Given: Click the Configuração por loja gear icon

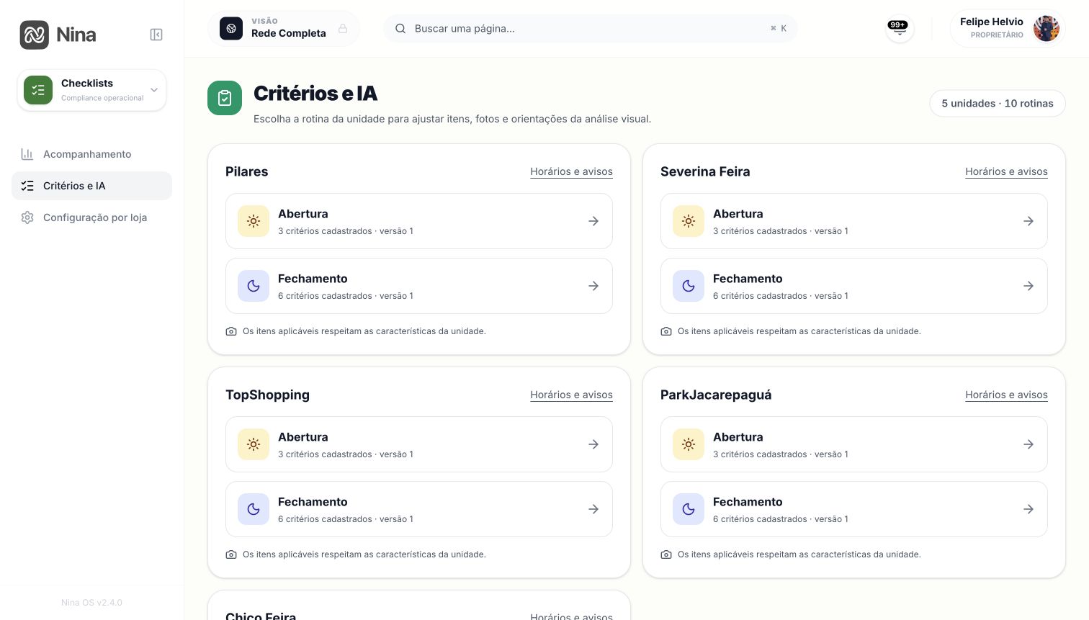Looking at the screenshot, I should (27, 217).
